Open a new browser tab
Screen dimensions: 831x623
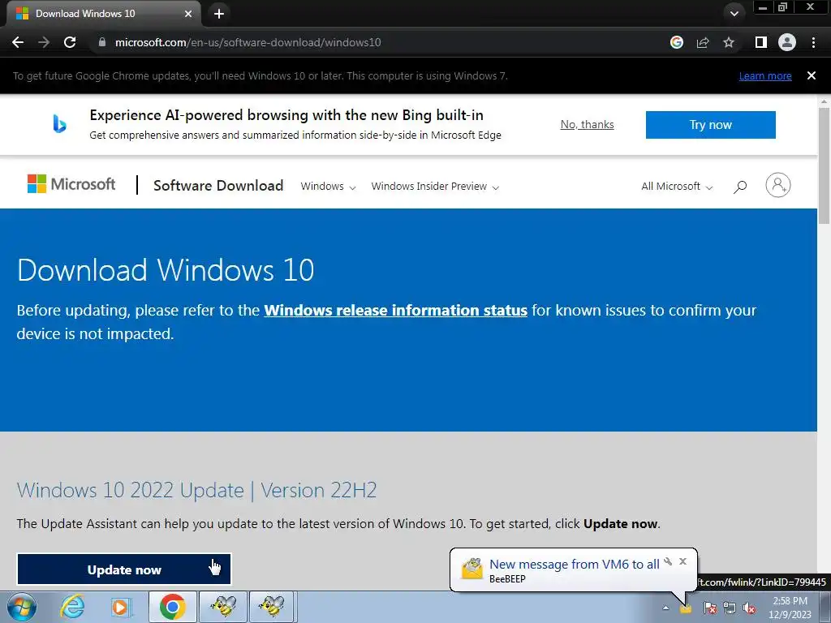219,14
